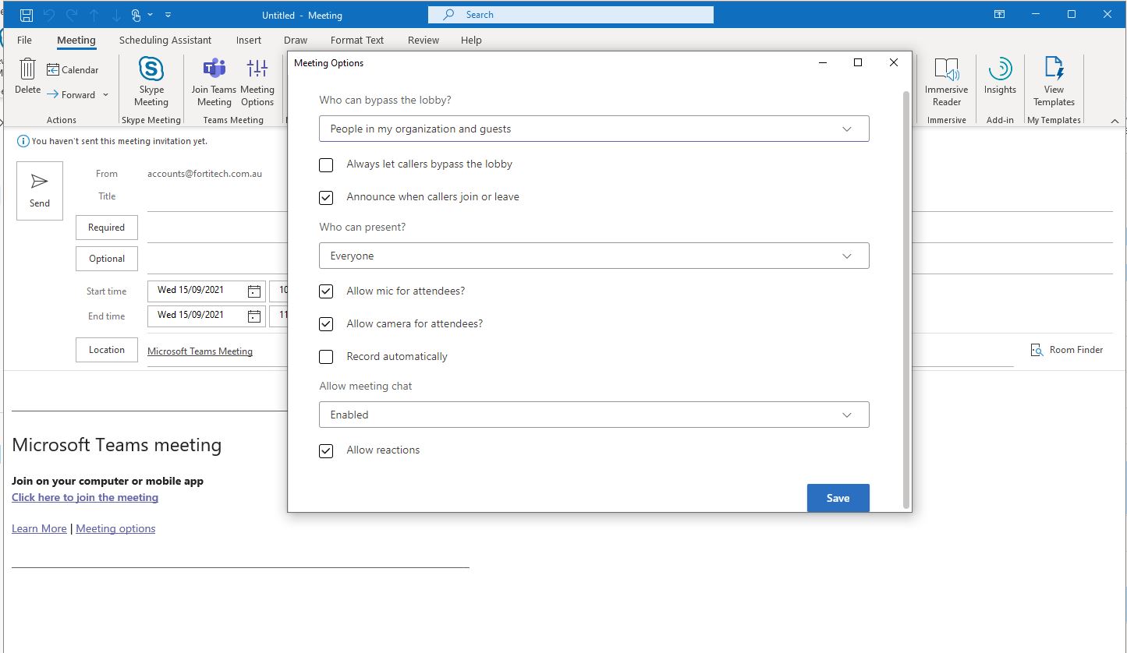Click the Location button
Image resolution: width=1127 pixels, height=653 pixels.
coord(107,350)
